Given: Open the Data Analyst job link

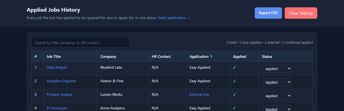Looking at the screenshot, I should [57, 67].
